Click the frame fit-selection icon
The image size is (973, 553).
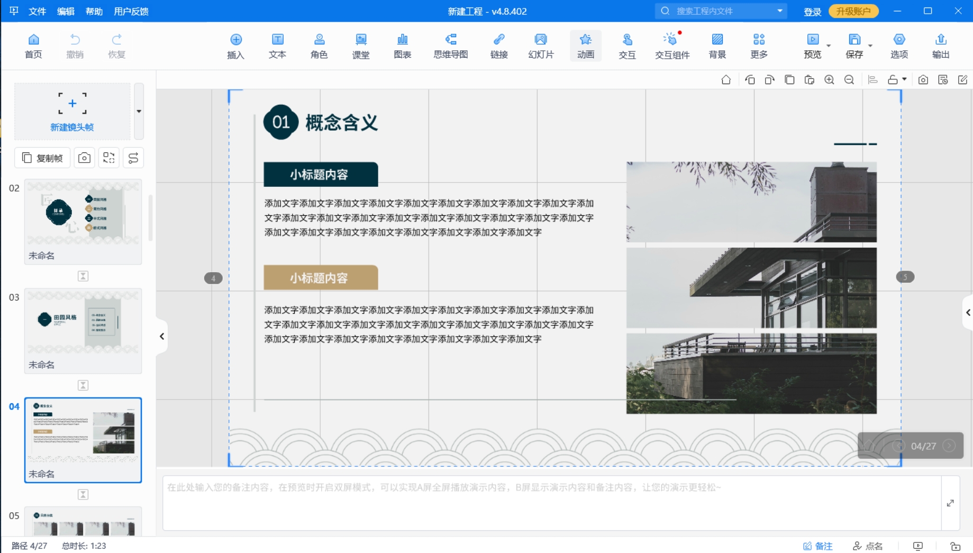tap(109, 158)
